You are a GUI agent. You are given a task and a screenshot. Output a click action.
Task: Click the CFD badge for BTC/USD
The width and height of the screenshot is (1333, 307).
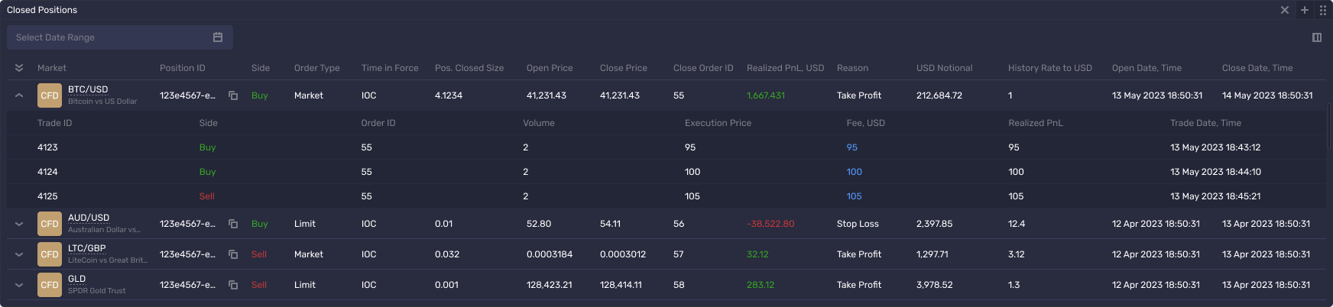[50, 95]
